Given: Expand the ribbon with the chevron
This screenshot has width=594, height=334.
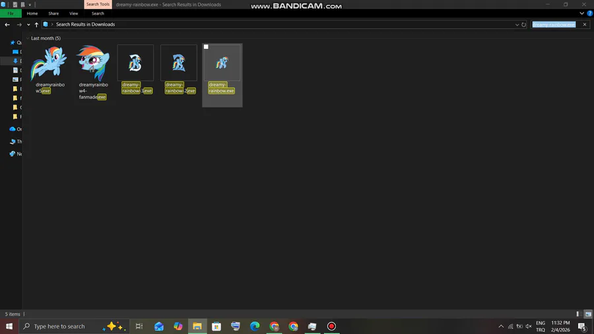Looking at the screenshot, I should click(581, 13).
